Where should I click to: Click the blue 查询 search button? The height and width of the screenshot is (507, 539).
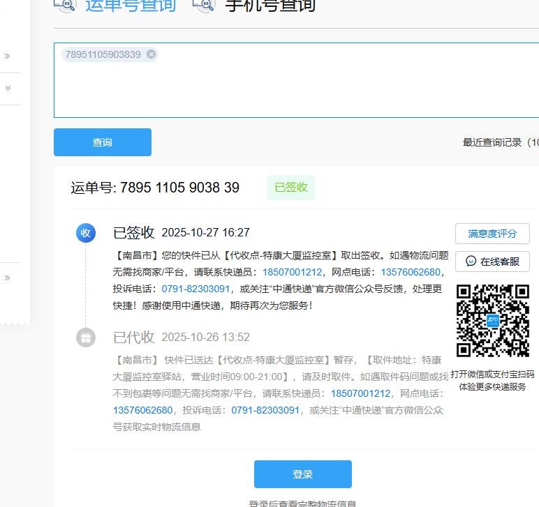[103, 142]
